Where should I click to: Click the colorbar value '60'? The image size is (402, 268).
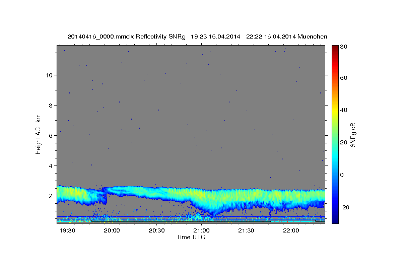(343, 78)
